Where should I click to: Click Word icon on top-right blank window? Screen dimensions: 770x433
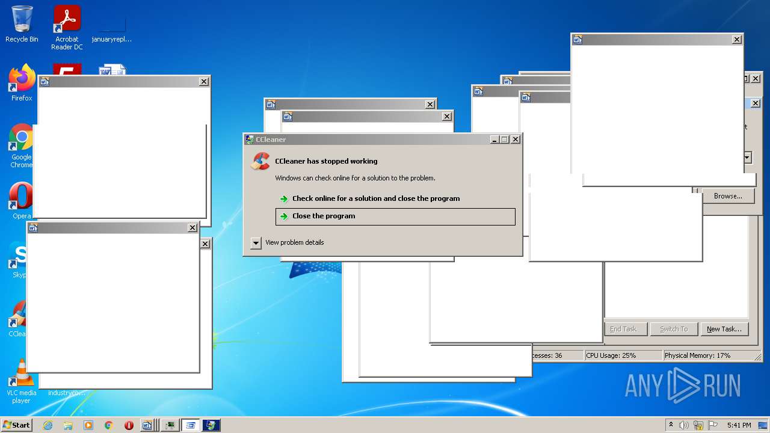577,40
